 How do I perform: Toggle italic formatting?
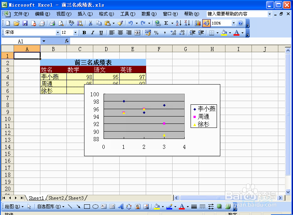(x=93, y=33)
